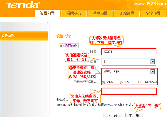
Task: Open the WPA - PSK security mode dropdown
Action: tap(129, 72)
